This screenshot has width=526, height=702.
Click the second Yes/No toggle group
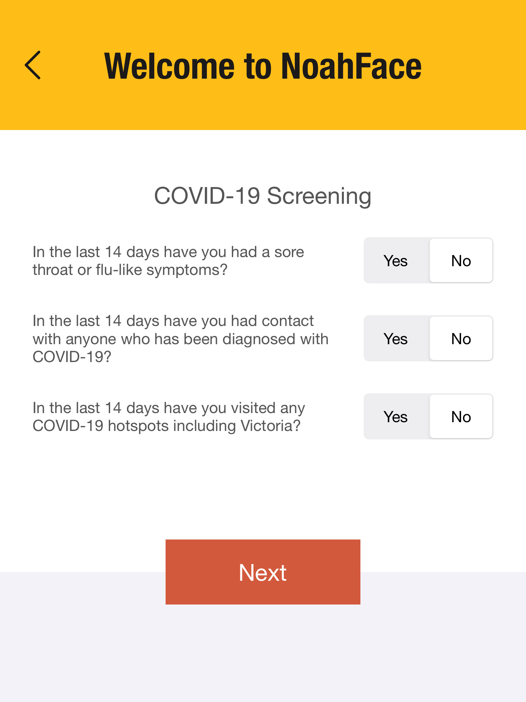428,339
